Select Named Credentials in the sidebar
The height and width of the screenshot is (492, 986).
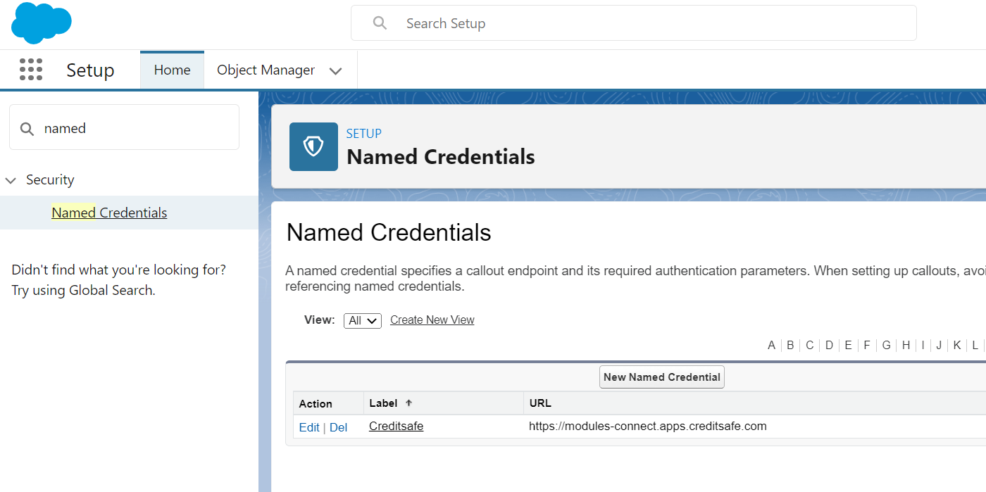click(x=109, y=212)
